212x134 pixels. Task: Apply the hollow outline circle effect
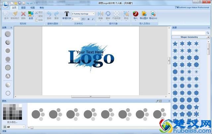[x=8, y=93]
